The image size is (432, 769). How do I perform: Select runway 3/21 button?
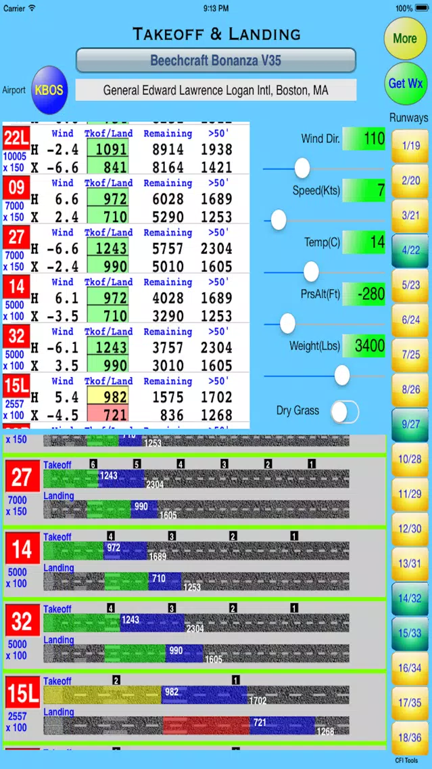410,215
